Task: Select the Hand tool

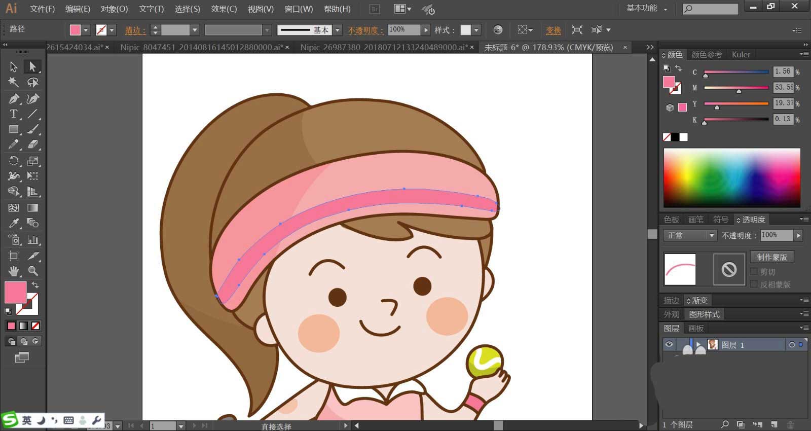Action: (x=14, y=271)
